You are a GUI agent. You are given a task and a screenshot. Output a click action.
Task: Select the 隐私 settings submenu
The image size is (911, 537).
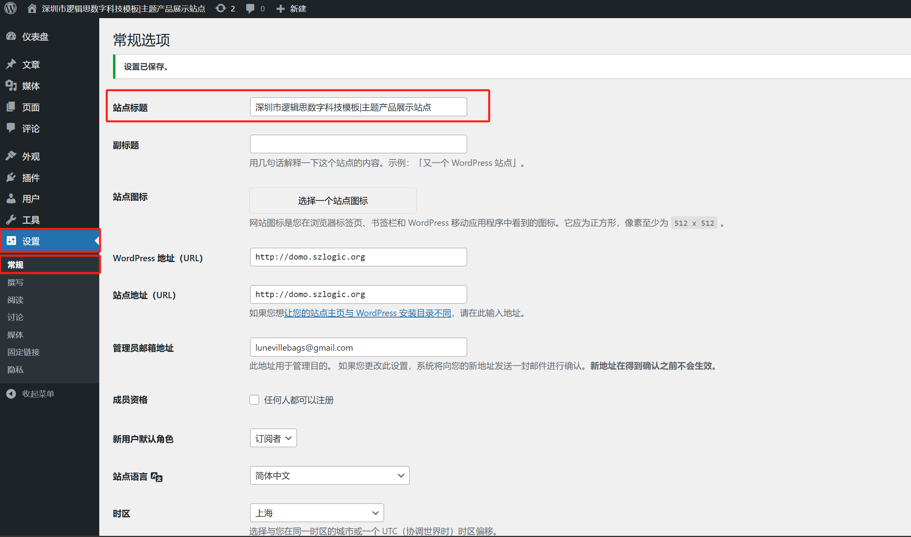coord(15,370)
